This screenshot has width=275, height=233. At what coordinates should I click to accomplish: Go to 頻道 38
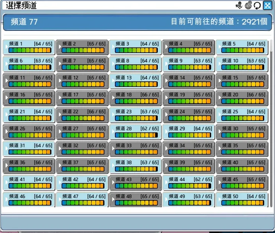(135, 166)
